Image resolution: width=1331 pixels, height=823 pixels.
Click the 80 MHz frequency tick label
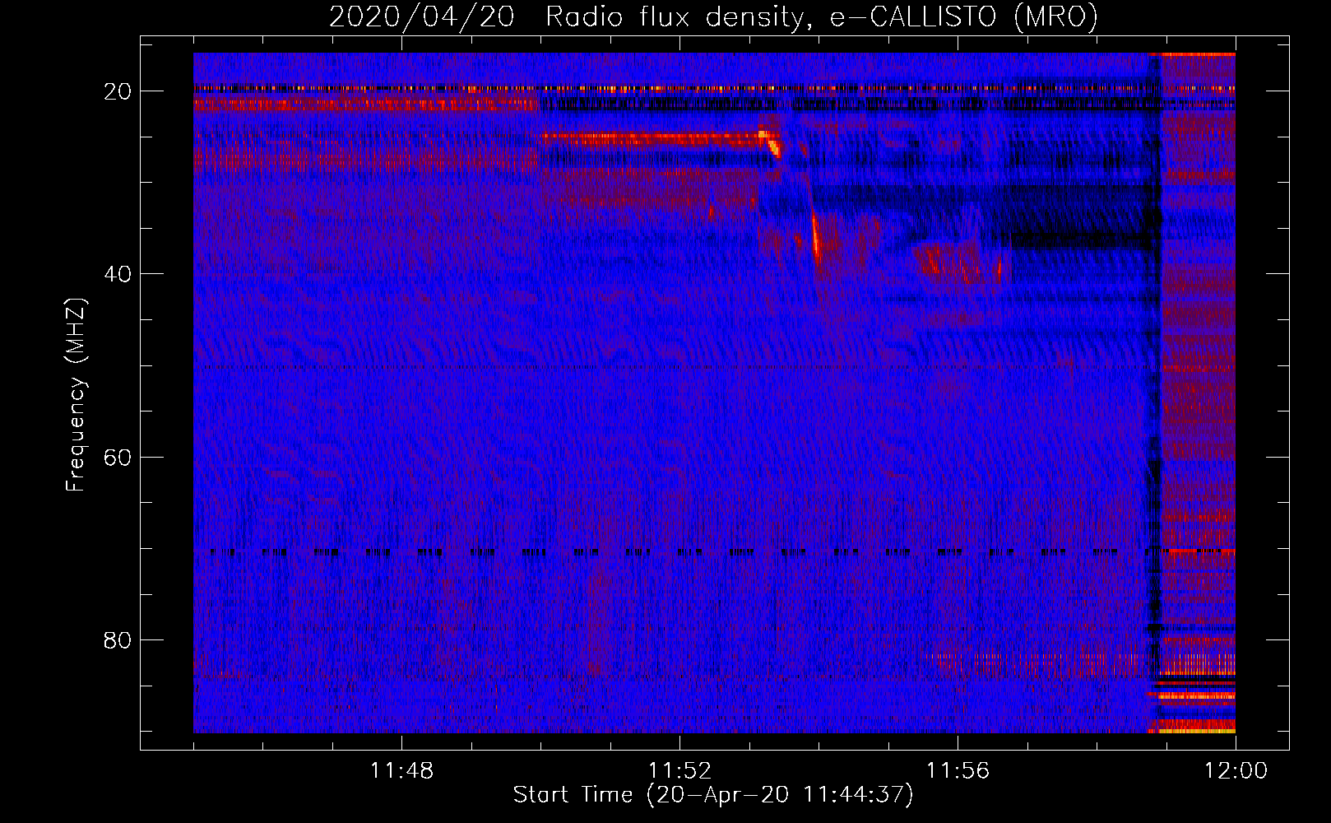118,639
